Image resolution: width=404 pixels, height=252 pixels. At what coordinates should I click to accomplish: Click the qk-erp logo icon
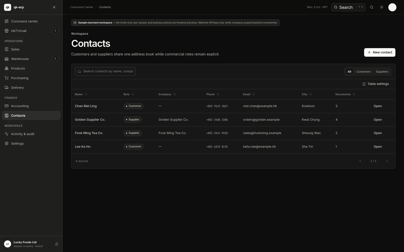pyautogui.click(x=8, y=7)
